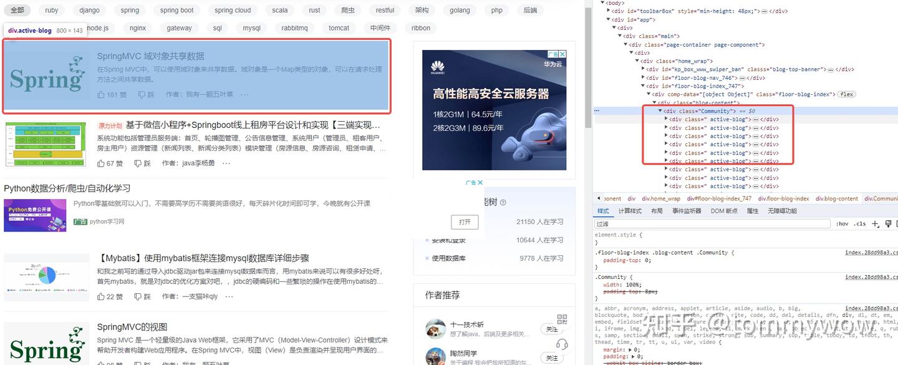
Task: Click the QR code icon in 作者推荐 panel
Action: (562, 318)
